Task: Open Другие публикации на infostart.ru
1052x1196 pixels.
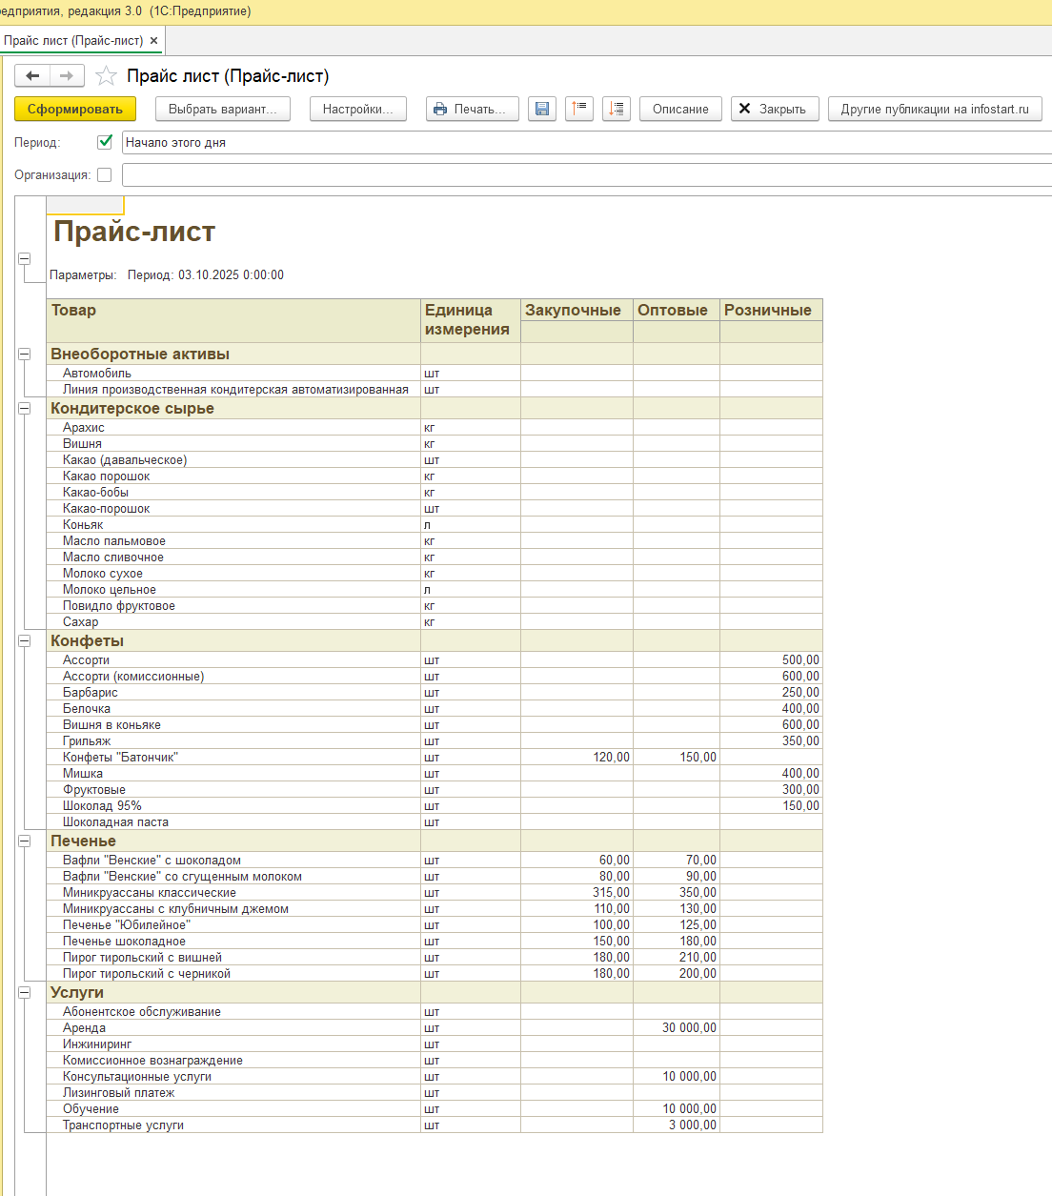Action: coord(935,109)
